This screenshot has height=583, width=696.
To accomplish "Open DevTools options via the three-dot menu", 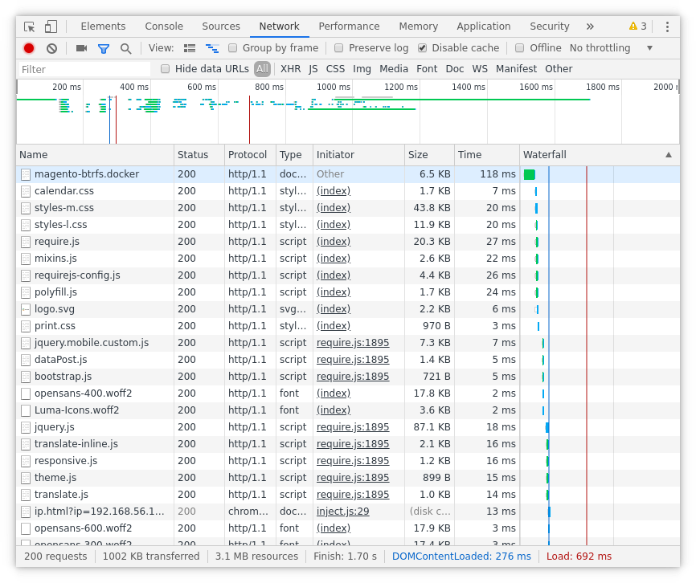I will pyautogui.click(x=668, y=26).
